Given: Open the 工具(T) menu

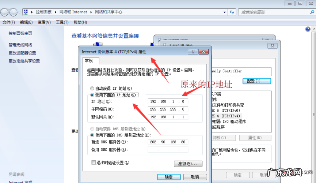Looking at the screenshot, I should coord(62,22).
